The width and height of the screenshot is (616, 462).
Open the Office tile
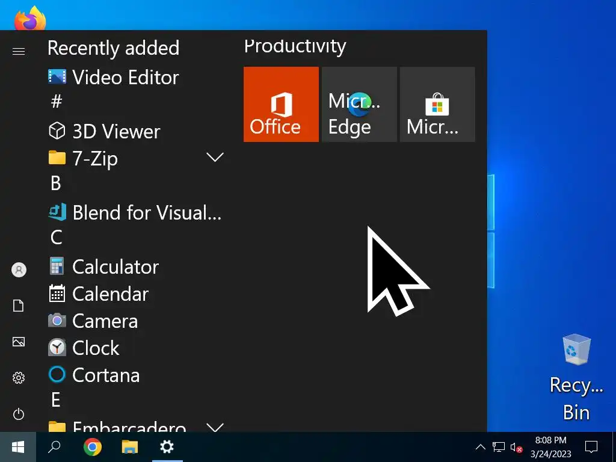[281, 104]
